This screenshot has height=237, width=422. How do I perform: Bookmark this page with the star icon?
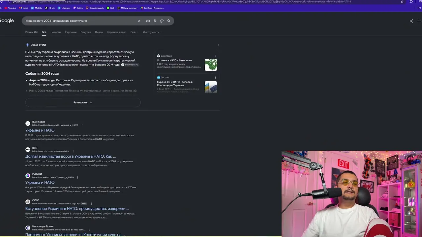coord(402,2)
